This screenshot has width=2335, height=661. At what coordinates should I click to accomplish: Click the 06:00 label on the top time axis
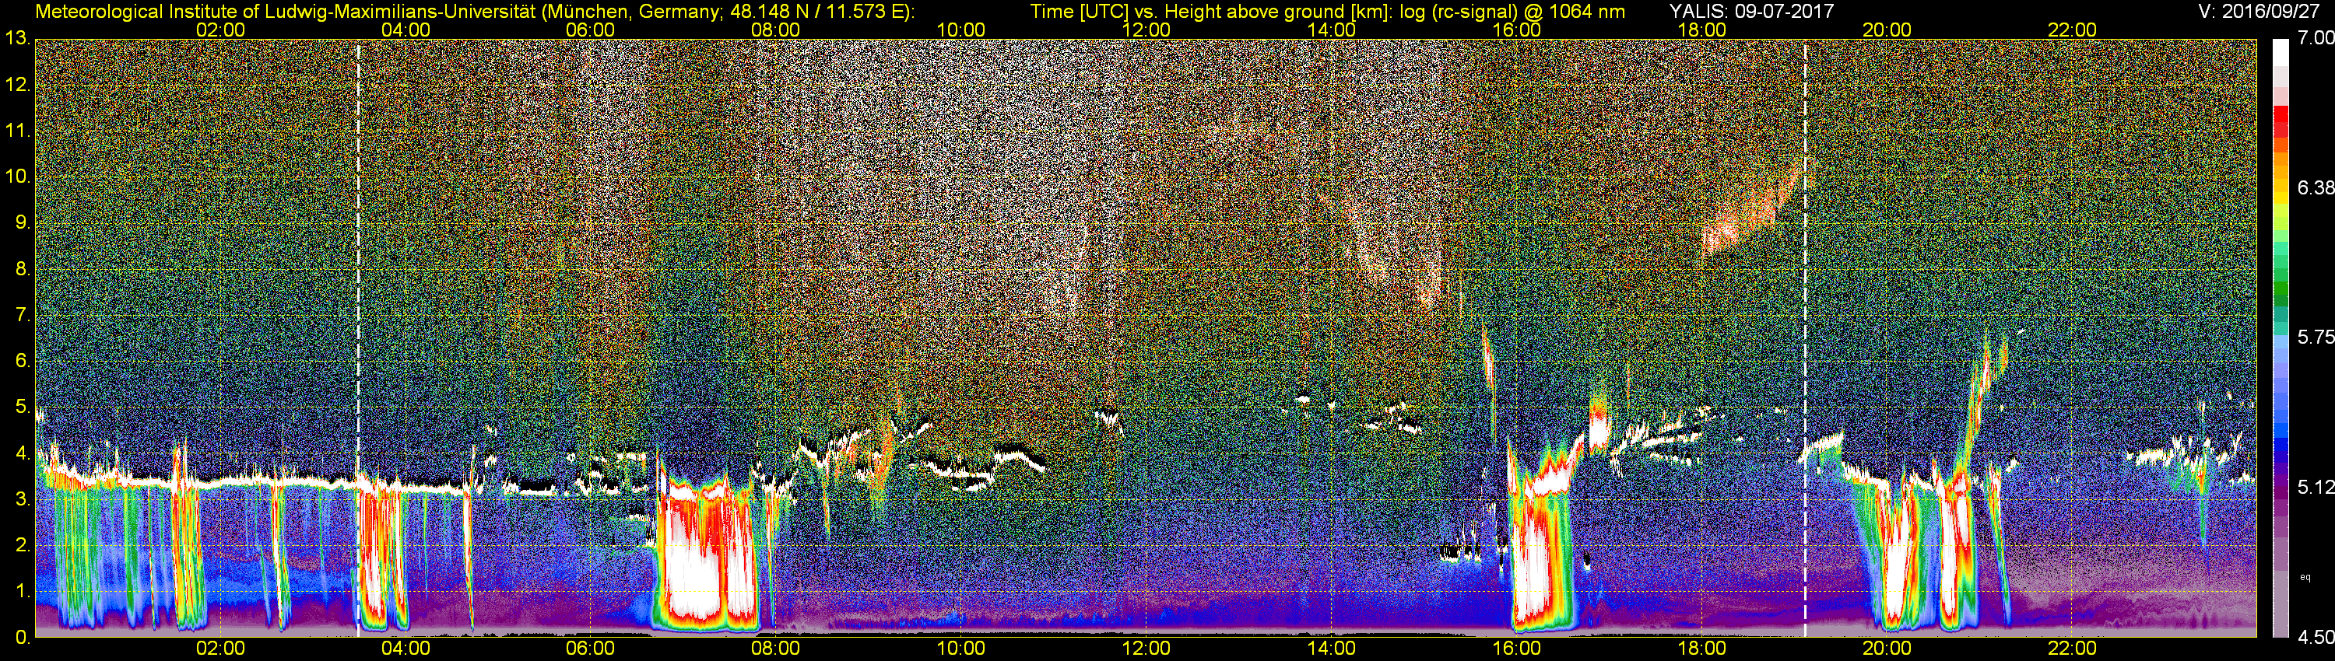click(x=590, y=30)
